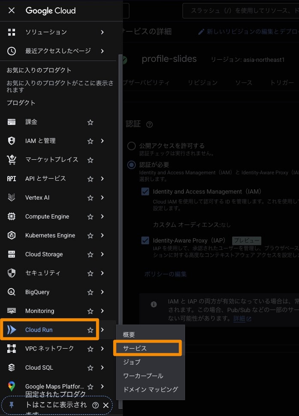This screenshot has height=416, width=299.
Task: Click the 課金 billing card icon
Action: [12, 122]
